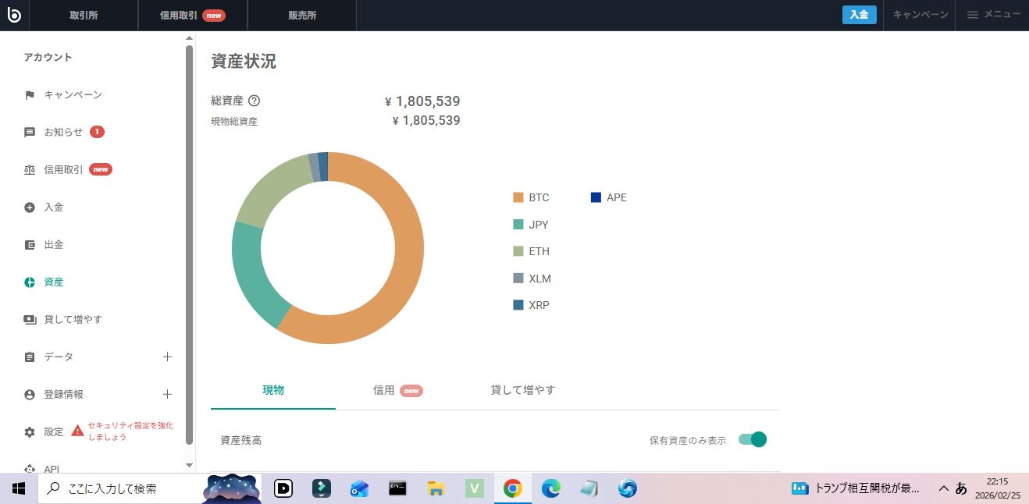The height and width of the screenshot is (504, 1029).
Task: Open キャンペーン flag icon in sidebar
Action: pos(30,95)
